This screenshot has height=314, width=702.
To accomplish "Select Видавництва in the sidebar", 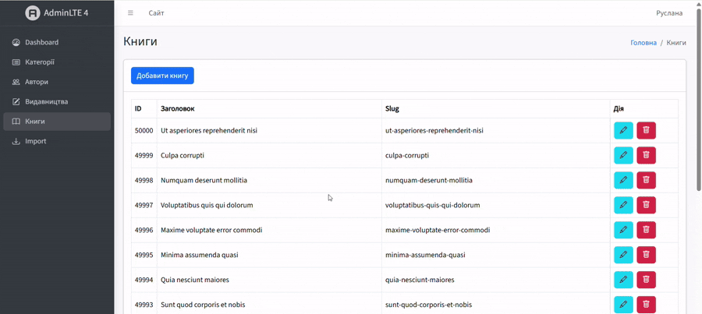I will [46, 101].
